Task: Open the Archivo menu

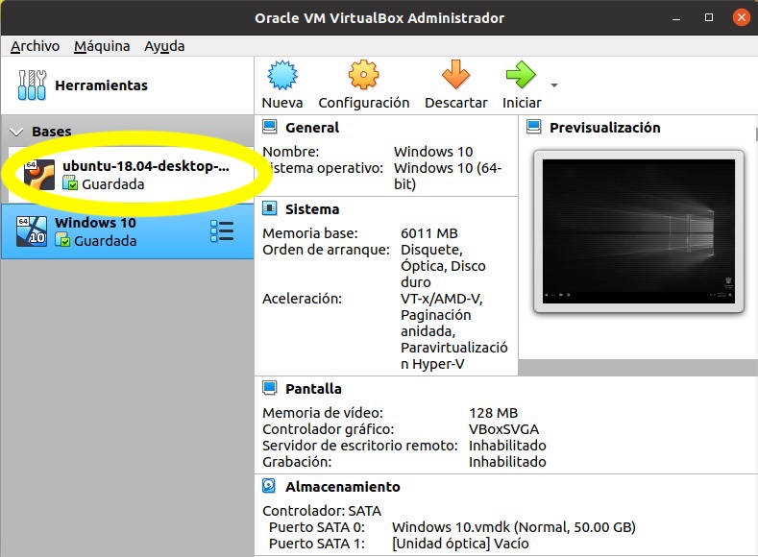Action: [x=35, y=46]
